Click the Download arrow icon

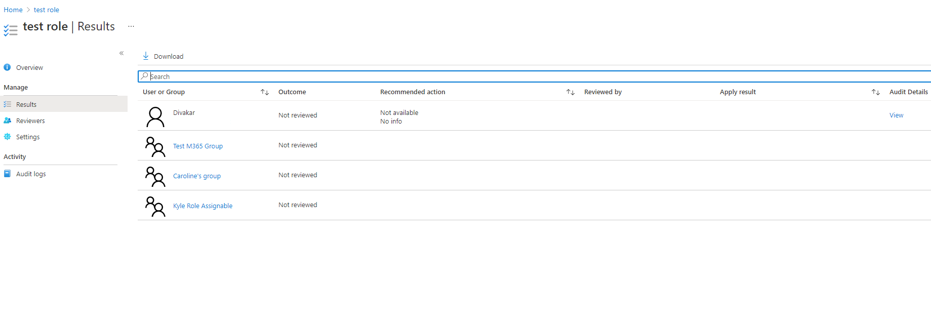coord(146,56)
